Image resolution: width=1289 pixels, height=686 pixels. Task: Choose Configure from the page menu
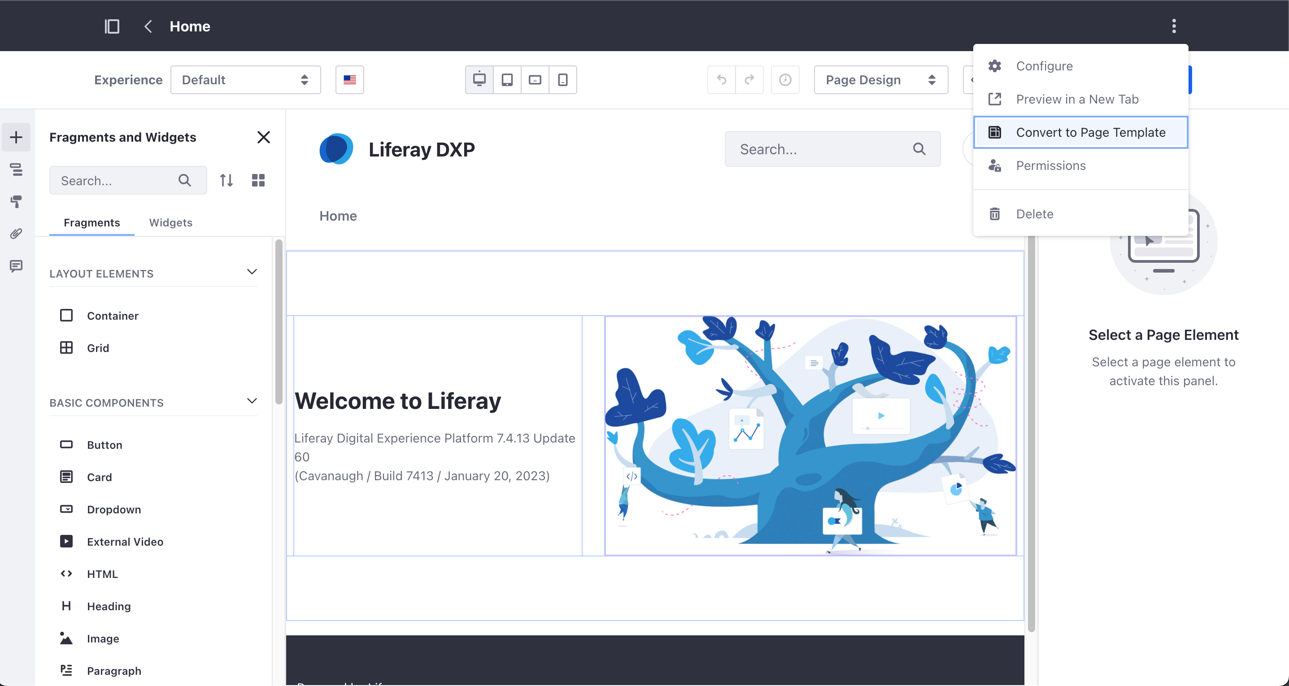pos(1080,66)
